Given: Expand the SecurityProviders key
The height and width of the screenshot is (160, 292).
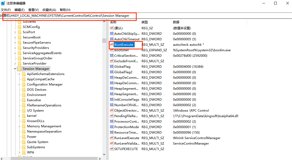Looking at the screenshot, I should click(x=15, y=48).
